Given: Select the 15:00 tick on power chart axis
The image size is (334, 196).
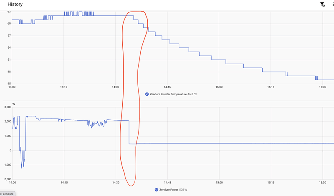Looking at the screenshot, I should coord(219,182).
